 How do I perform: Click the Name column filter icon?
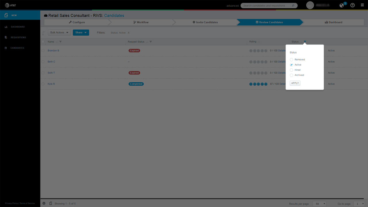[x=60, y=42]
